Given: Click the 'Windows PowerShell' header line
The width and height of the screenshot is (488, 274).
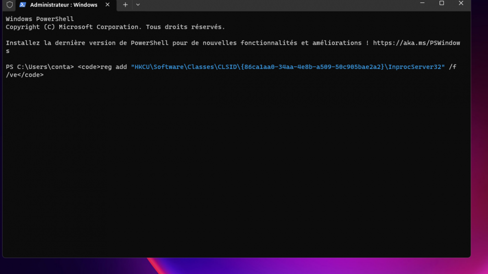Looking at the screenshot, I should [x=40, y=19].
